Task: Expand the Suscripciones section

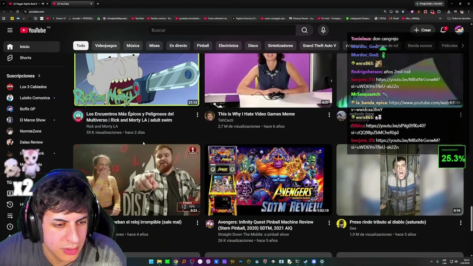Action: coord(23,76)
